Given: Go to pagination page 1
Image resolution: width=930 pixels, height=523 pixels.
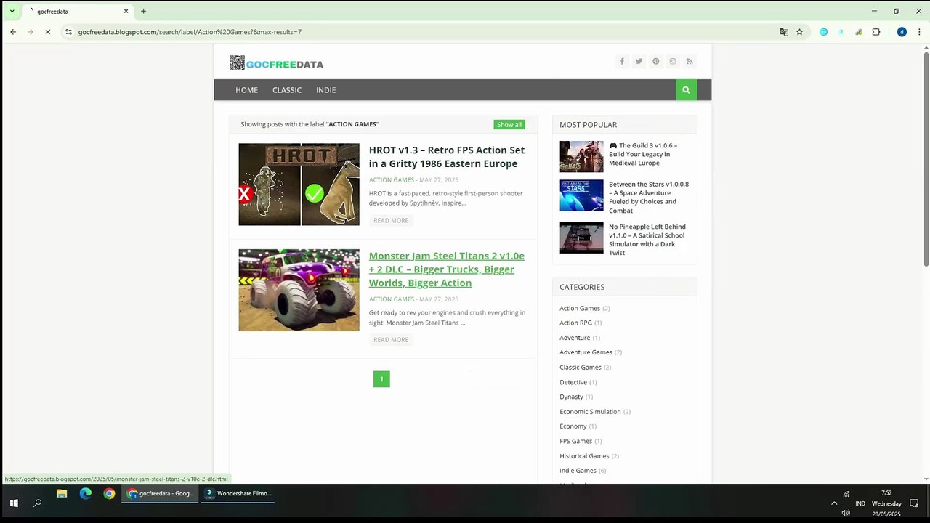Looking at the screenshot, I should [381, 379].
